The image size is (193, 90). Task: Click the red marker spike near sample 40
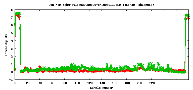click(x=39, y=67)
